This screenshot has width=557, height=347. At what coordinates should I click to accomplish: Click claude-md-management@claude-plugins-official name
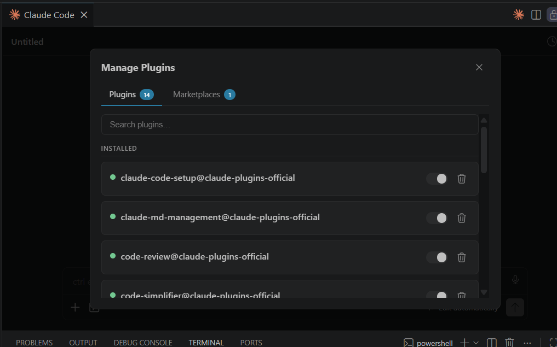[220, 217]
